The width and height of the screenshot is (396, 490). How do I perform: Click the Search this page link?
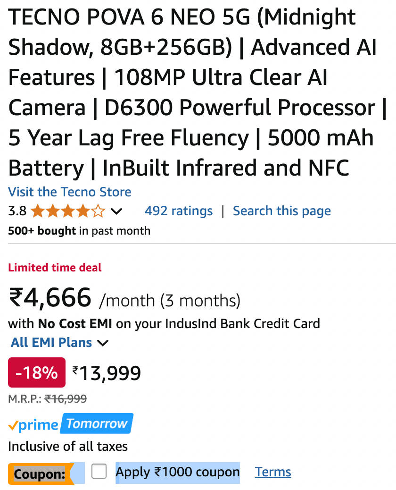click(282, 211)
